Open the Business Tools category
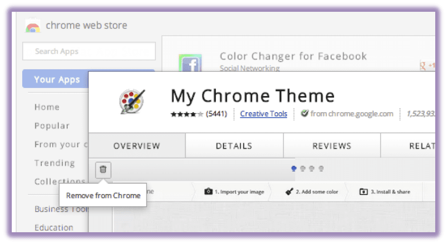 [61, 209]
